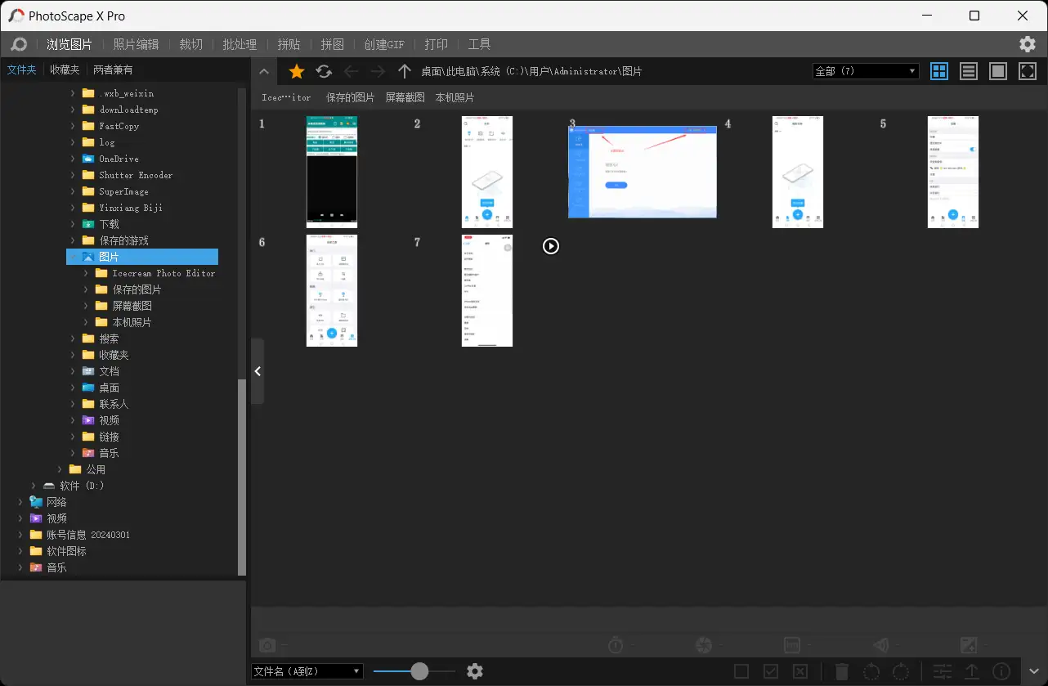Select thumbnail number 3 screenshot image
1048x686 pixels.
(642, 172)
